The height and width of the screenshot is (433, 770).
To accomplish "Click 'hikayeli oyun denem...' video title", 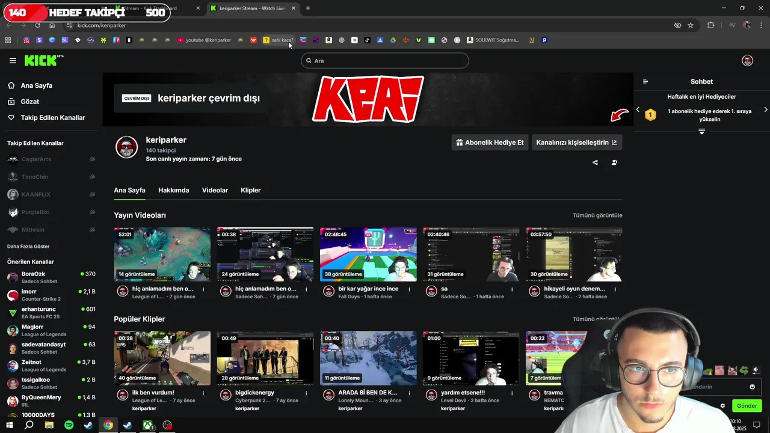I will click(574, 289).
